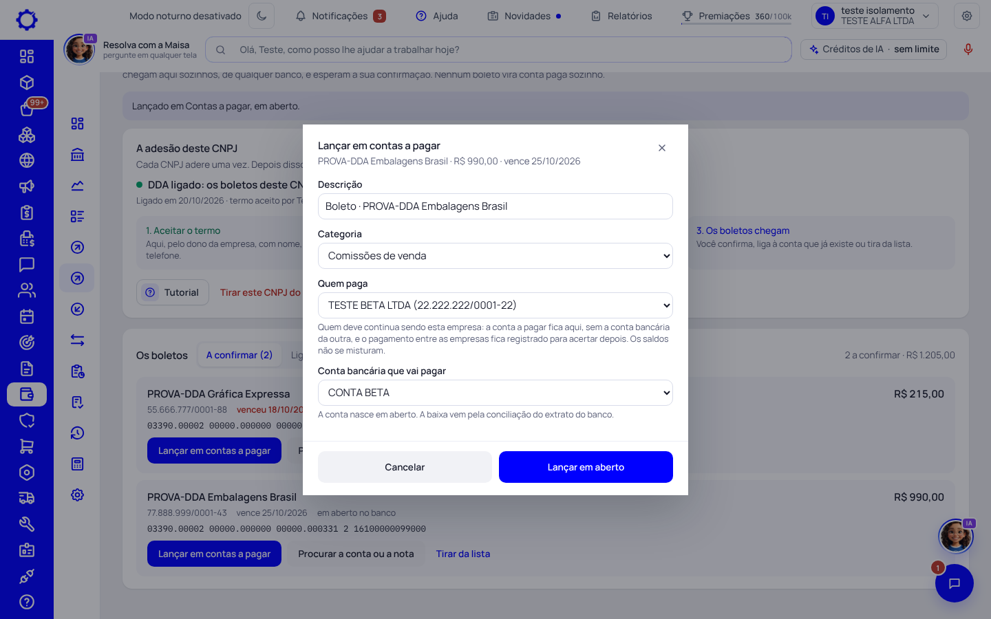Open dashboard grid icon in blue sidebar
This screenshot has width=991, height=619.
click(x=27, y=56)
